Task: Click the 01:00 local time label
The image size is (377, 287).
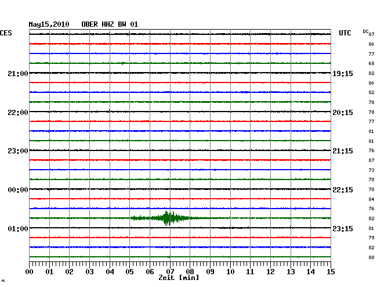Action: [x=18, y=228]
